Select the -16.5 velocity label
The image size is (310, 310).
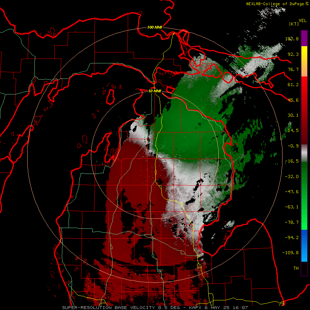[292, 161]
